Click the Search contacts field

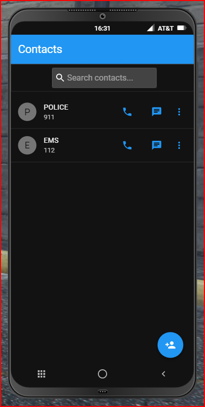point(105,78)
